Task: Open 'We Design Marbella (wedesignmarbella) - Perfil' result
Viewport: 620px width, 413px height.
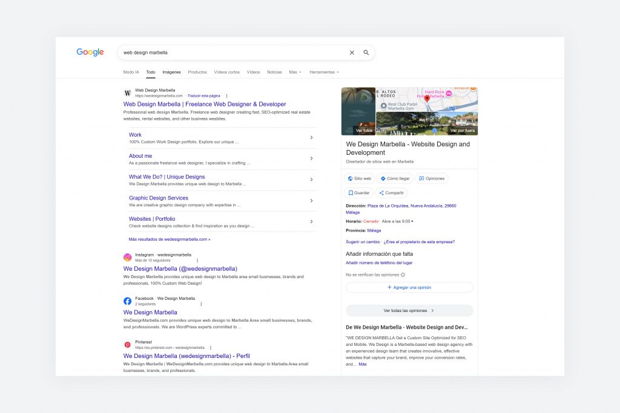Action: click(186, 356)
